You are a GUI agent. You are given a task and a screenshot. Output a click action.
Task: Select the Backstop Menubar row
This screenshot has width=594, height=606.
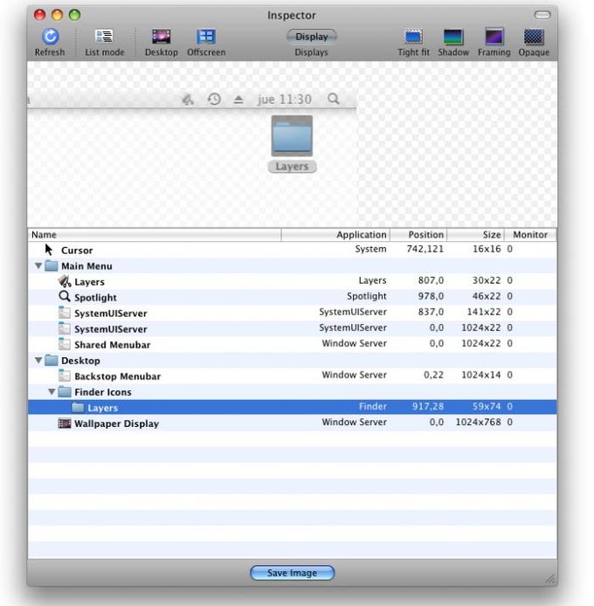click(x=292, y=376)
